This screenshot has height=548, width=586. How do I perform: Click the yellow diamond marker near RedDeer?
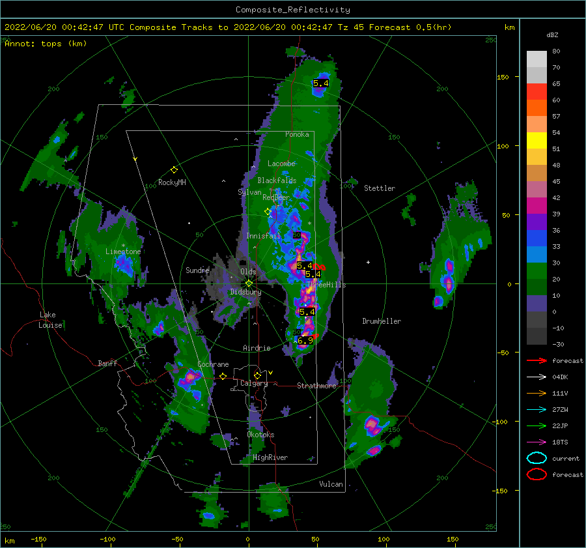(x=268, y=212)
